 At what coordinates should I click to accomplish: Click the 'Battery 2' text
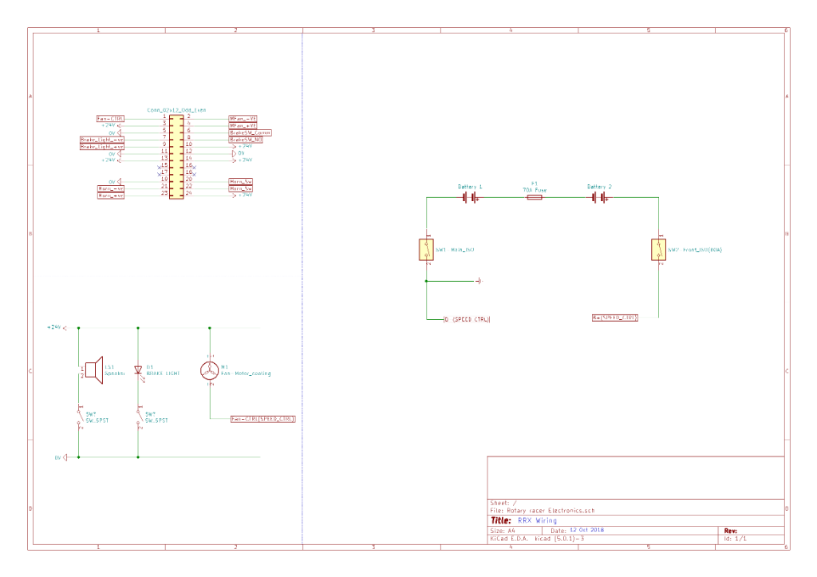599,187
